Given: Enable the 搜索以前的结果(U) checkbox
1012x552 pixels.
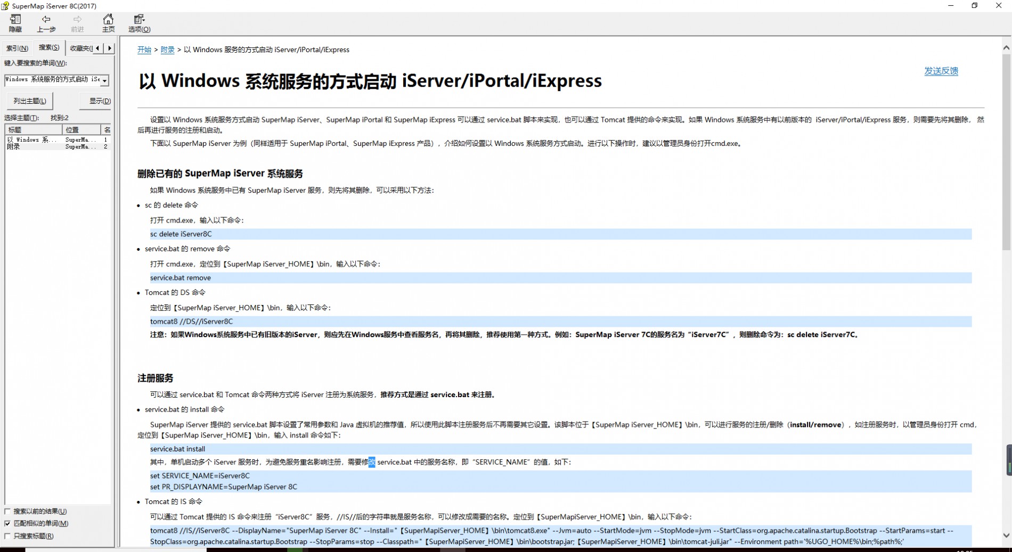Looking at the screenshot, I should [7, 511].
